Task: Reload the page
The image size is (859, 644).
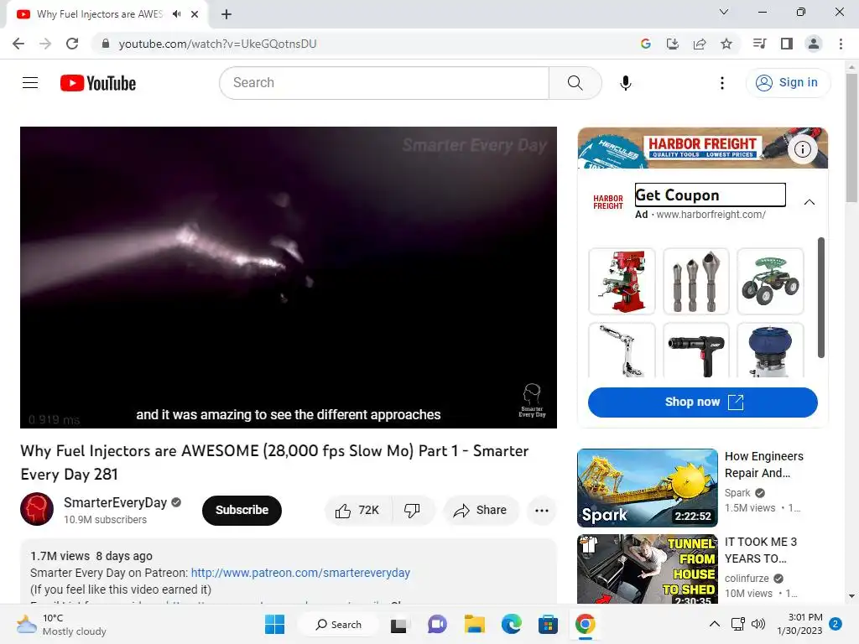Action: (72, 44)
